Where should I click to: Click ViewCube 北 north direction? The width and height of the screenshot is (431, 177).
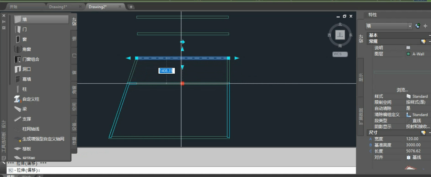coord(340,24)
